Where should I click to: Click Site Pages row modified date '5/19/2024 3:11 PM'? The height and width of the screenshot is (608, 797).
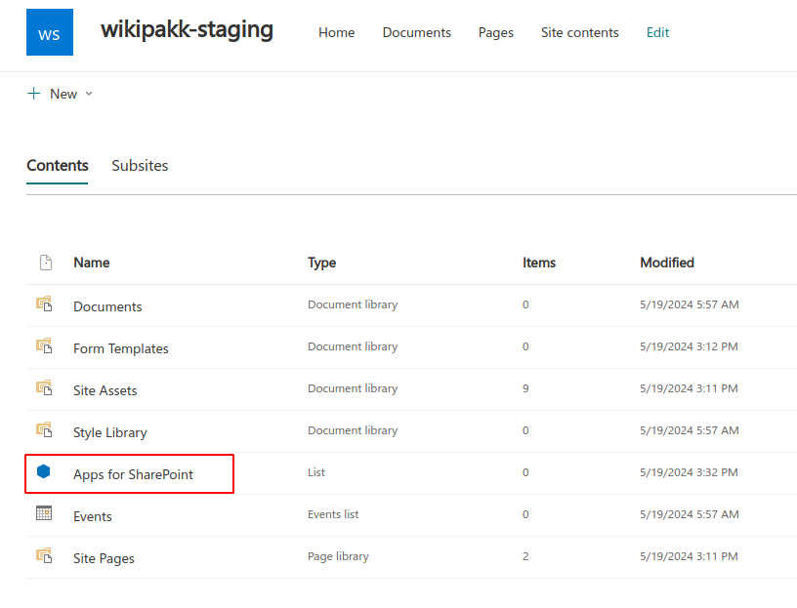click(x=689, y=556)
